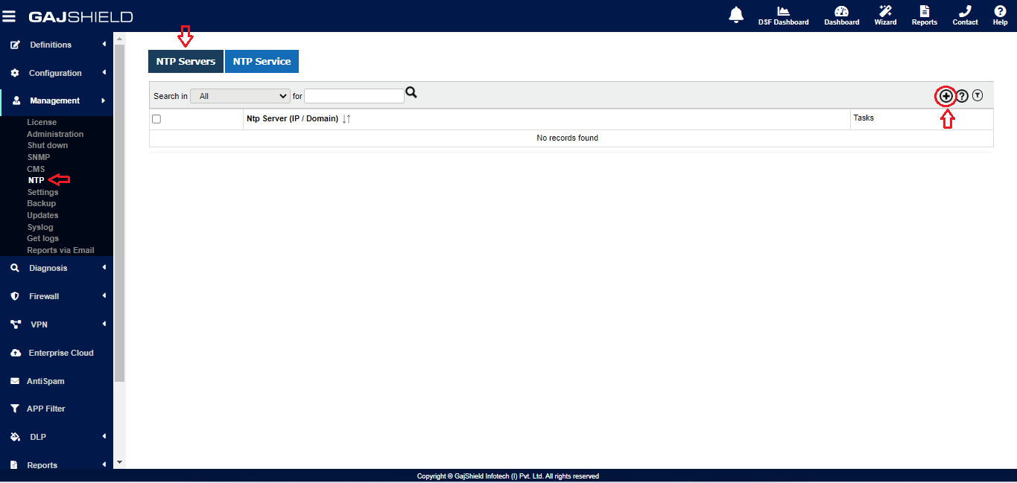The height and width of the screenshot is (483, 1017).
Task: Click the add NTP server plus icon
Action: 946,96
